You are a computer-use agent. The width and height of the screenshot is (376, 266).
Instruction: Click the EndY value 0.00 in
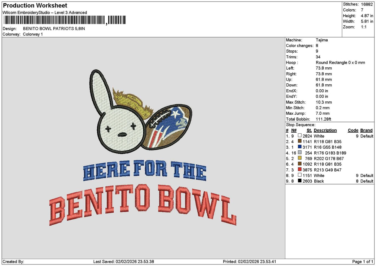click(x=322, y=96)
